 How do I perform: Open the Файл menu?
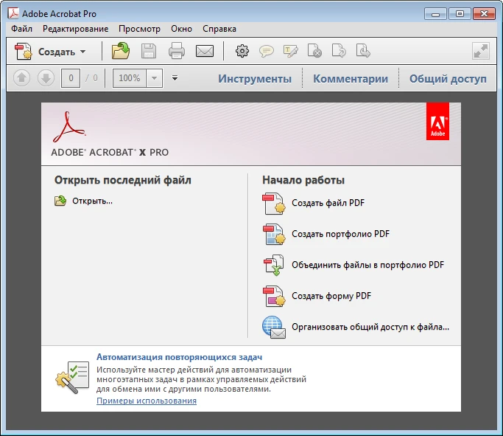click(22, 29)
